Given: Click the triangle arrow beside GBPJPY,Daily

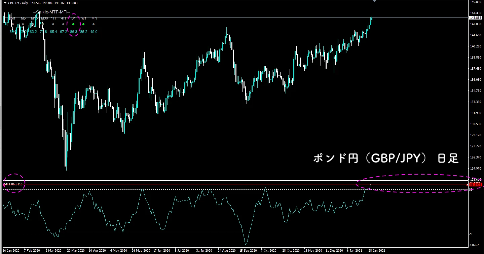Looking at the screenshot, I should pos(5,3).
